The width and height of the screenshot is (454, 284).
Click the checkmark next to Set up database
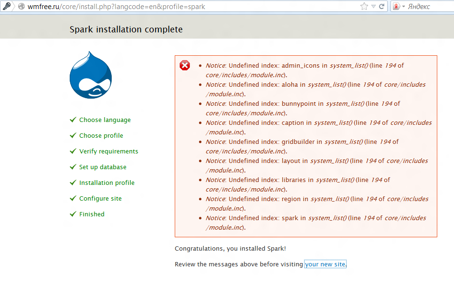[x=73, y=167]
